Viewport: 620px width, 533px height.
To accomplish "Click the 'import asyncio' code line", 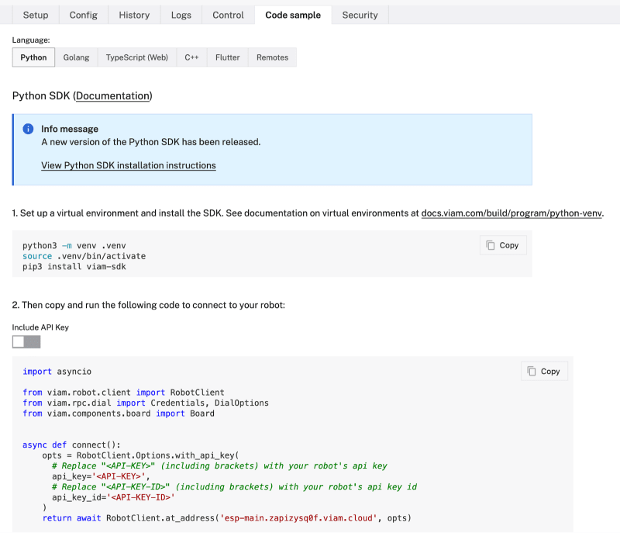I will click(x=57, y=372).
